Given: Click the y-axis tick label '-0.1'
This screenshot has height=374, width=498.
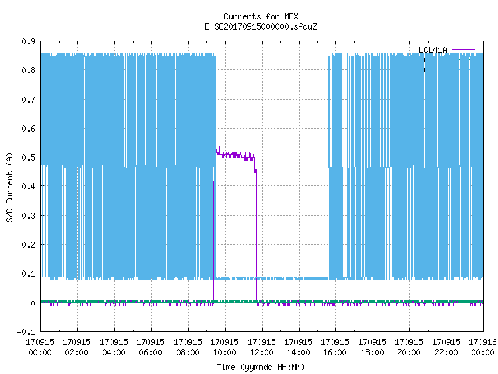Looking at the screenshot, I should pos(26,332).
